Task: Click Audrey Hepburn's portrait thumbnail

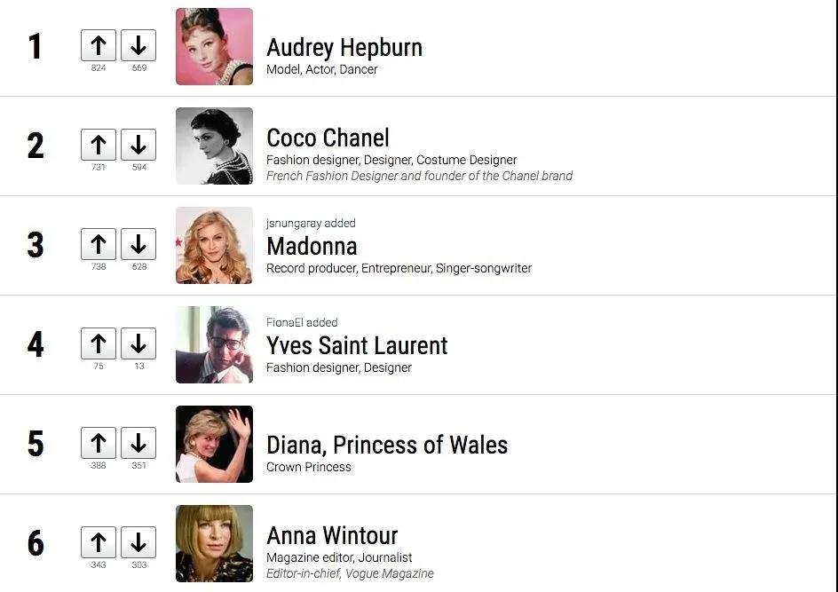Action: (x=214, y=46)
